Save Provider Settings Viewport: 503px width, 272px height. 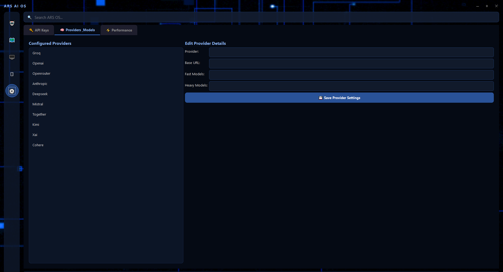click(x=339, y=98)
